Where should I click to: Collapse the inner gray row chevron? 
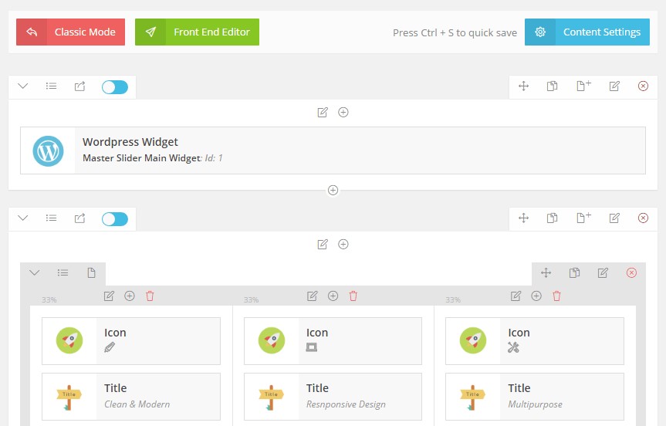click(35, 272)
